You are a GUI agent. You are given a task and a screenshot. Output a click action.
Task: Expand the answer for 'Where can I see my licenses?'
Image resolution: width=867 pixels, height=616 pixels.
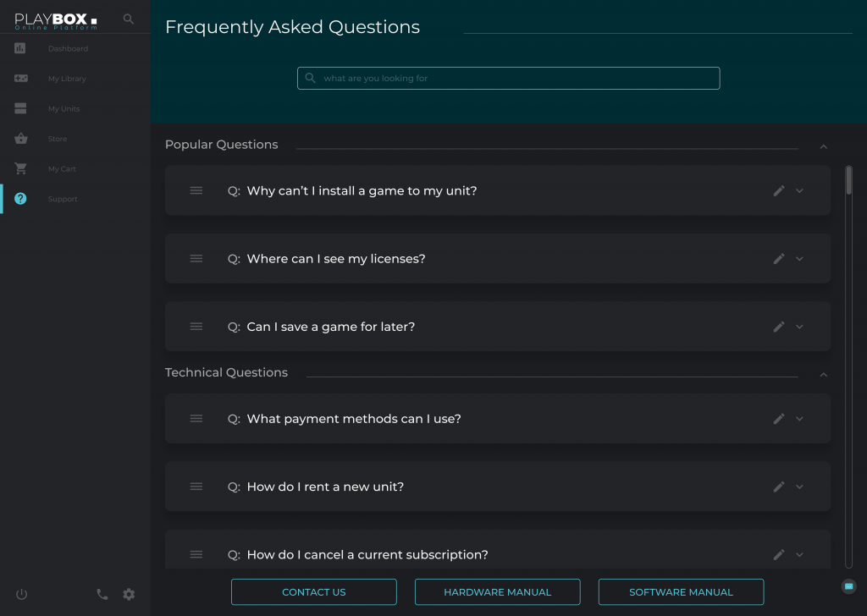(x=799, y=258)
